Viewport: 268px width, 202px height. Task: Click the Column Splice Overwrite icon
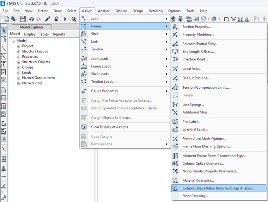tap(175, 163)
